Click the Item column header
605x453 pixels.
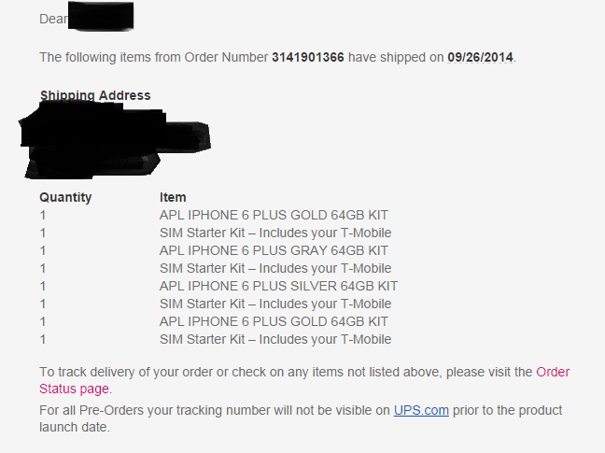point(173,197)
